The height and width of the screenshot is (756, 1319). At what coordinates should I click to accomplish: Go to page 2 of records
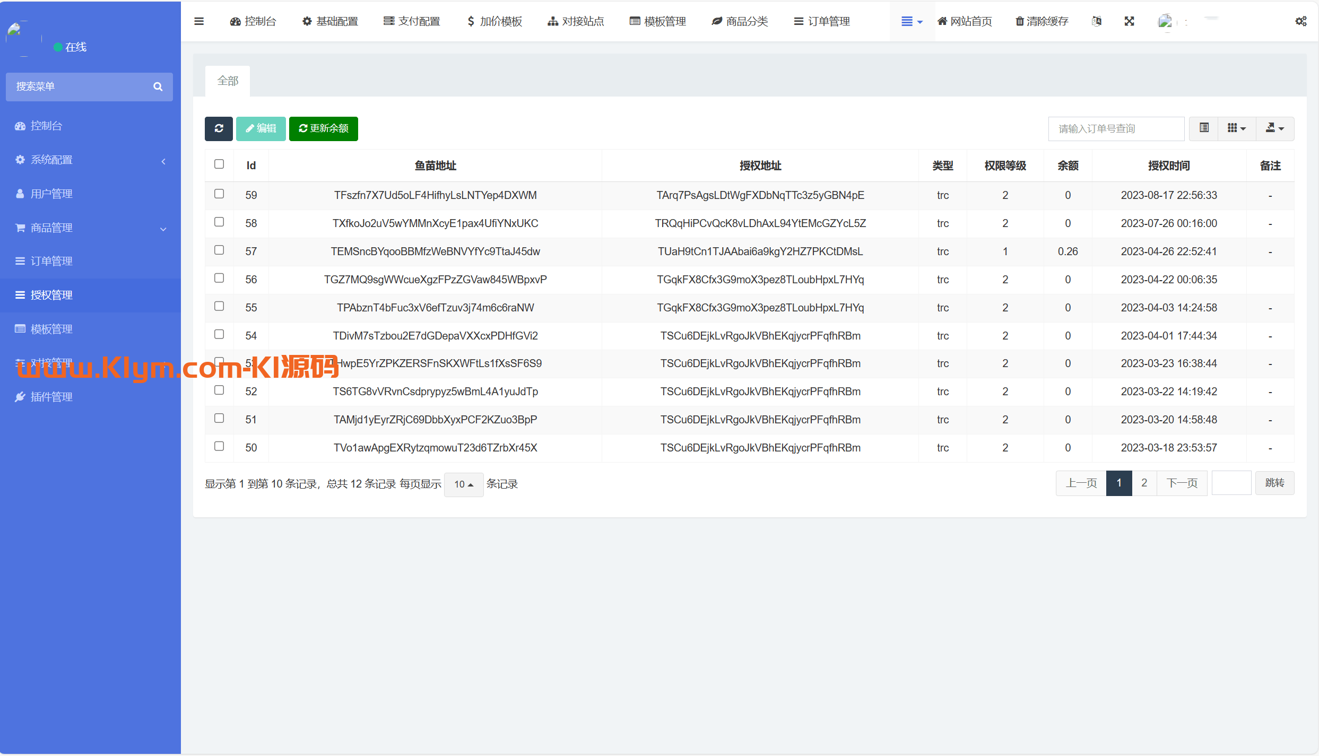1144,483
